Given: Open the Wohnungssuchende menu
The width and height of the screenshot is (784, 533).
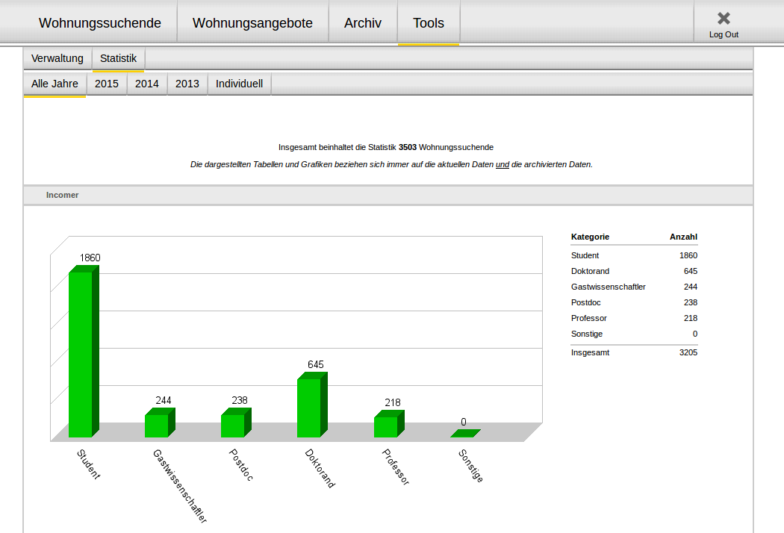Looking at the screenshot, I should point(100,23).
